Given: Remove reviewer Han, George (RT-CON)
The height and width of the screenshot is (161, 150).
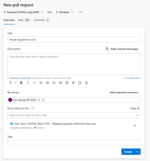Looking at the screenshot, I should click(x=39, y=100).
